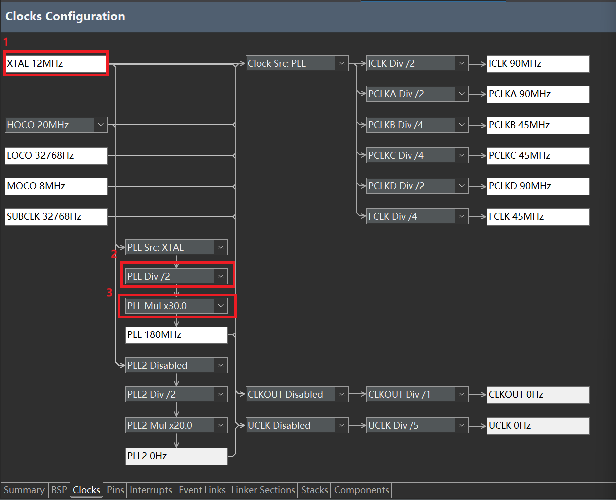Select the Summary tab
The width and height of the screenshot is (616, 500).
tap(24, 490)
